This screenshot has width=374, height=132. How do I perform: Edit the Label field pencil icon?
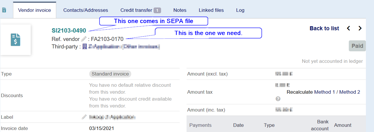pyautogui.click(x=84, y=117)
